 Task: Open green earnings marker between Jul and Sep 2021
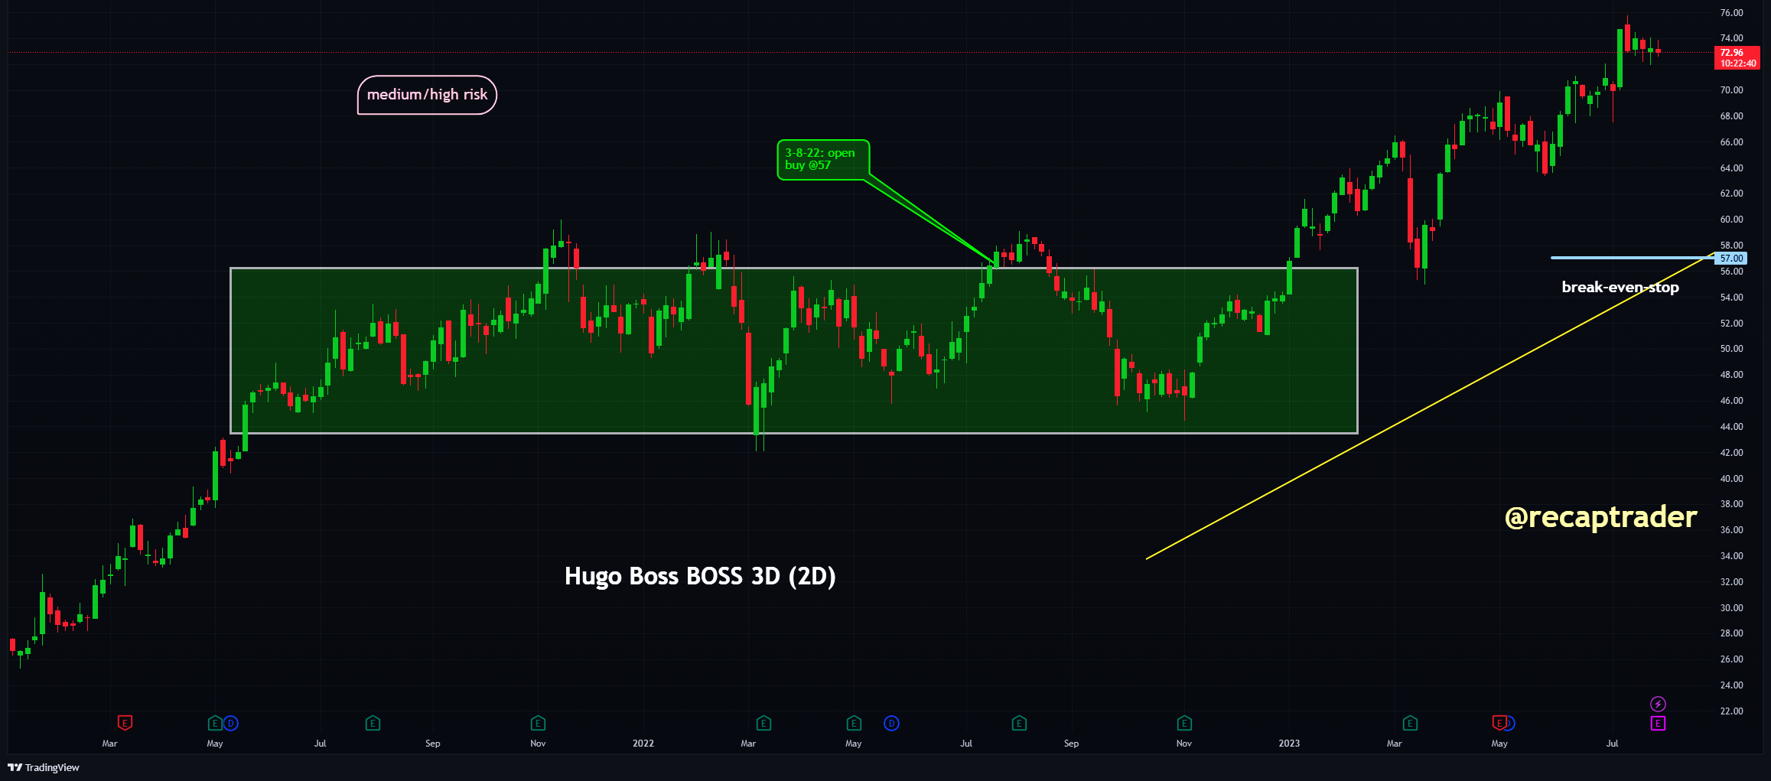(x=373, y=723)
